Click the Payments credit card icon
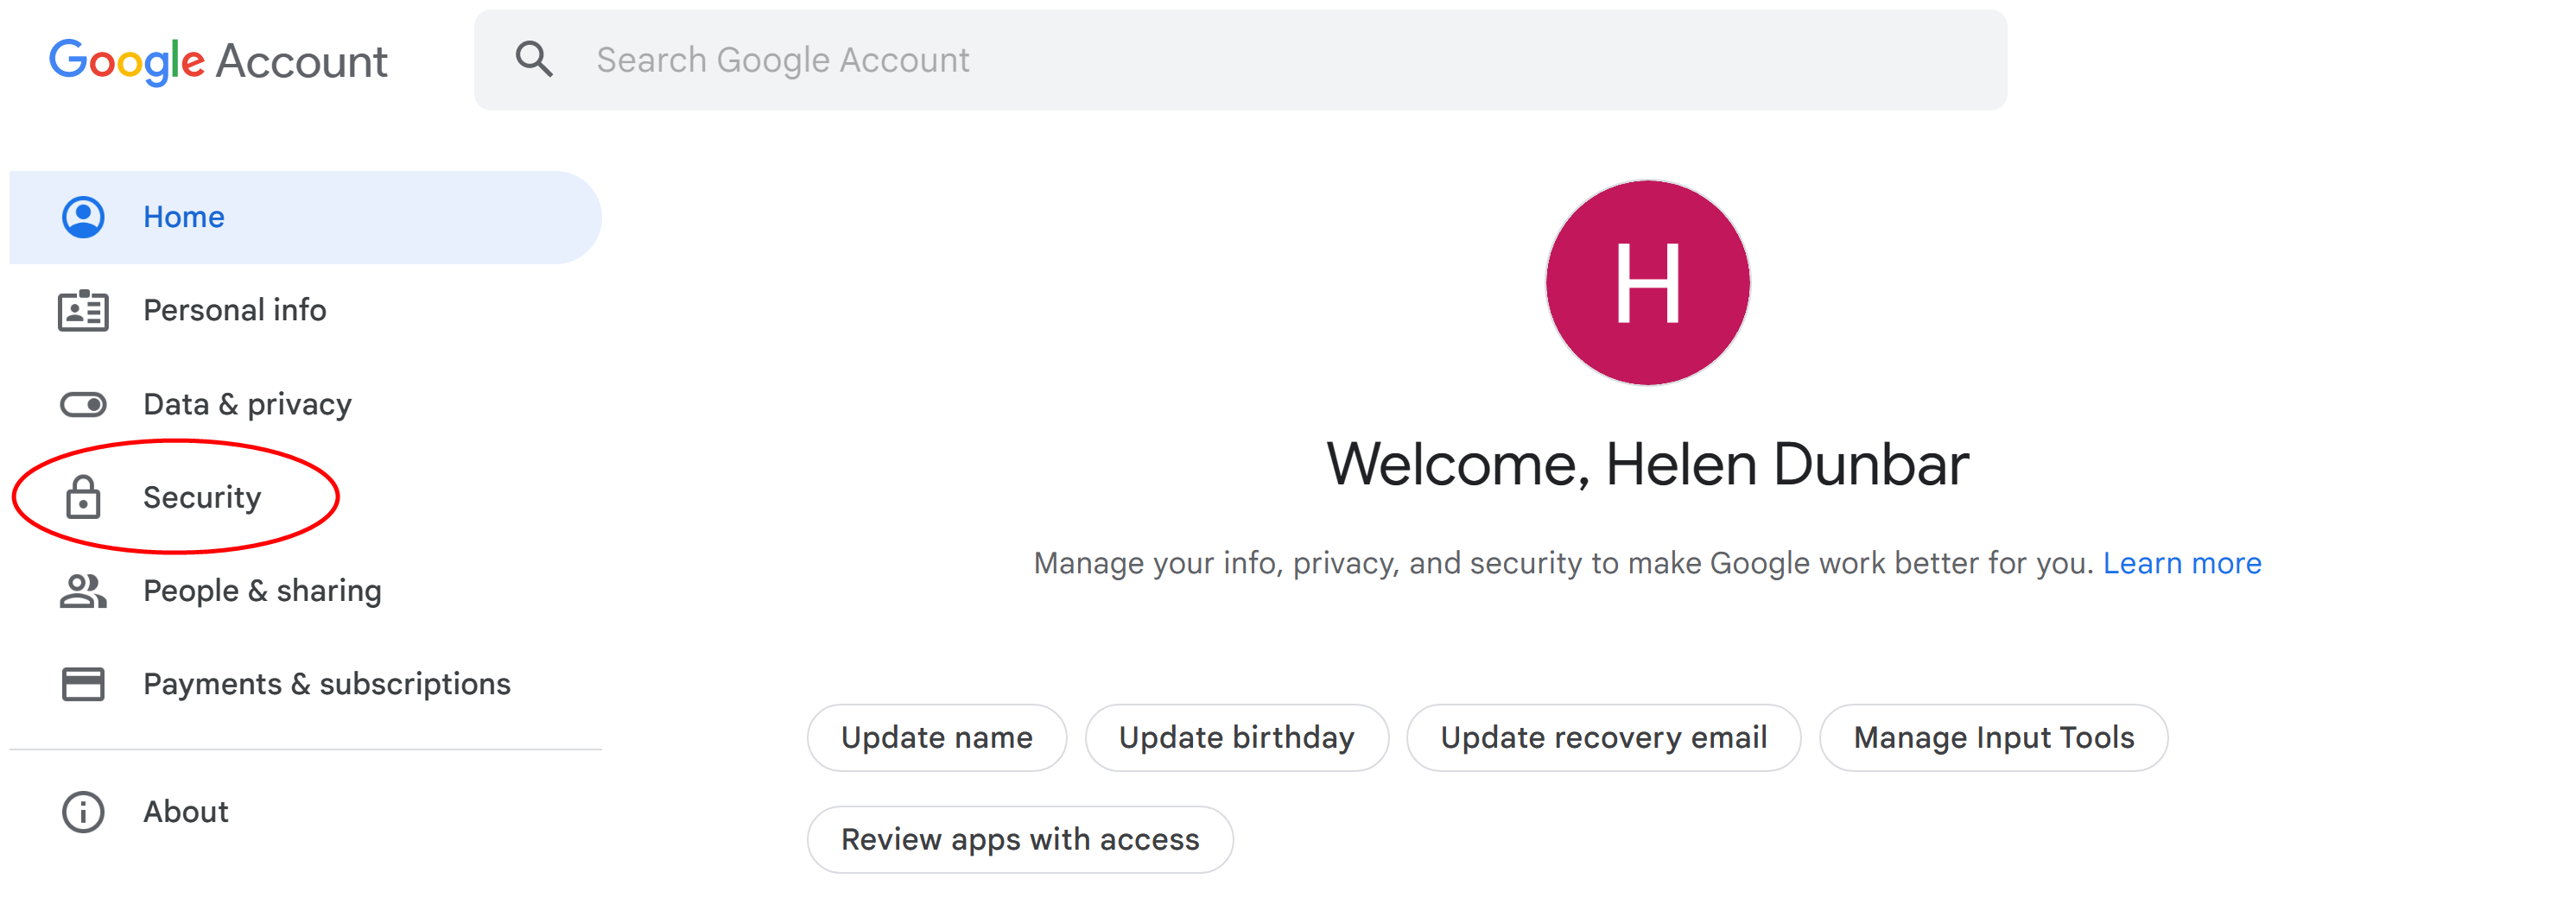The image size is (2576, 898). click(x=83, y=684)
